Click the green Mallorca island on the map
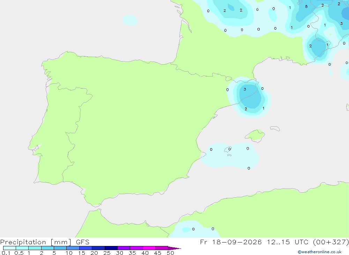Image resolution: width=349 pixels, height=255 pixels. (x=255, y=135)
